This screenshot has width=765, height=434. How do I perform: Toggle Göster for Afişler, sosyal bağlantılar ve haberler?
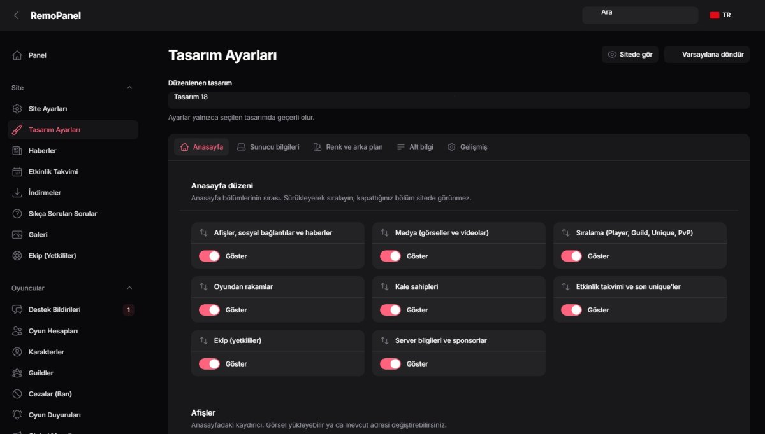coord(210,256)
